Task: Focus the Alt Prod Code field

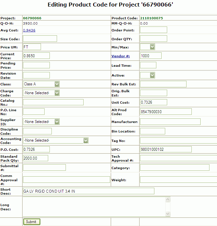Action: (166, 112)
